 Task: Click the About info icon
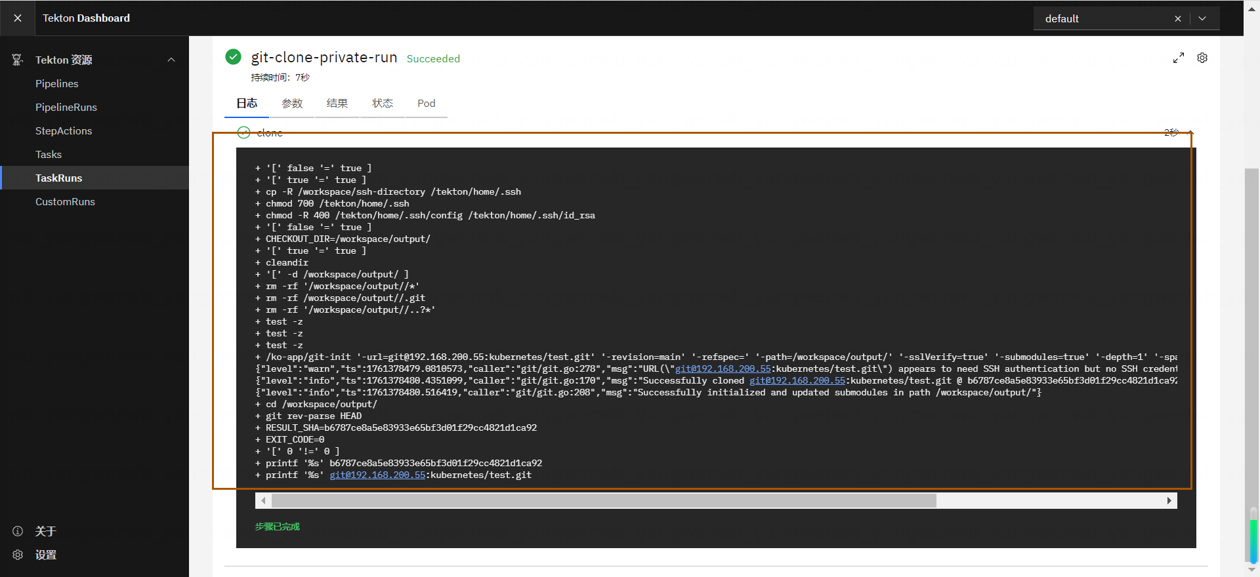[18, 531]
